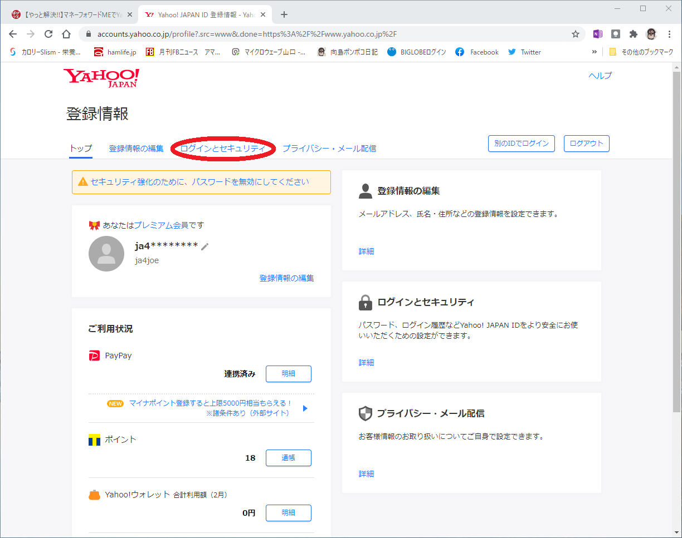Click the 別のIDでログイン button

[522, 144]
